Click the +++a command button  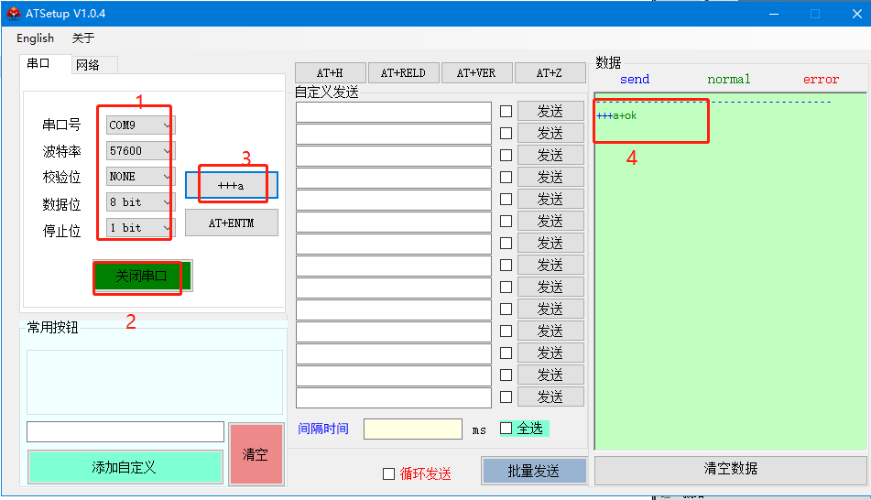pos(231,185)
